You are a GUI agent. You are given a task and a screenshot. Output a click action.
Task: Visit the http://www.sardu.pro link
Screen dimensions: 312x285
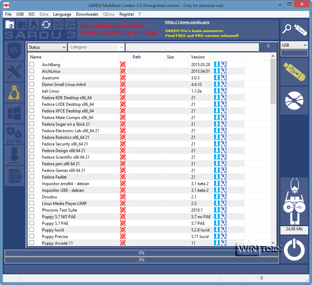click(187, 22)
